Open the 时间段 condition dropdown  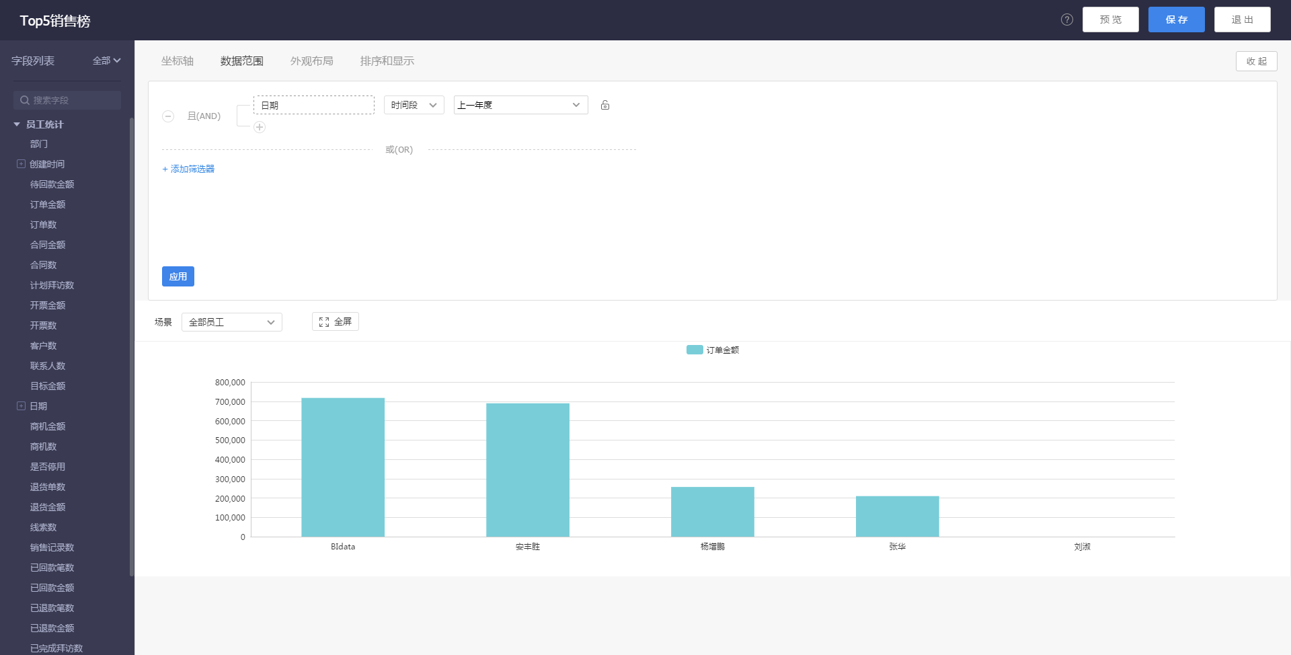pyautogui.click(x=414, y=105)
